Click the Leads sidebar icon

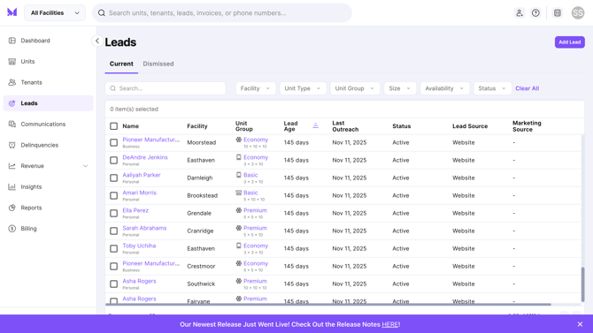[12, 103]
